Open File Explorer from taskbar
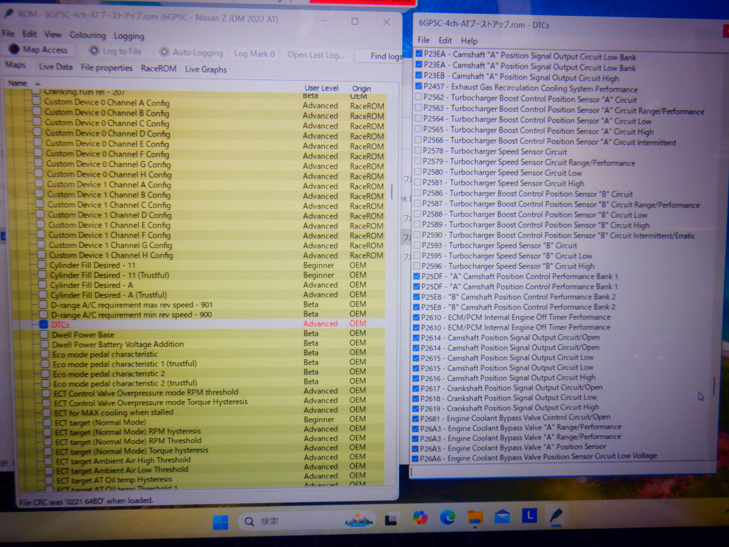The height and width of the screenshot is (547, 729). (475, 517)
